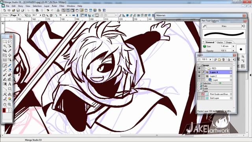This screenshot has width=252, height=142.
Task: Select the Lasso selection tool
Action: coord(9,41)
